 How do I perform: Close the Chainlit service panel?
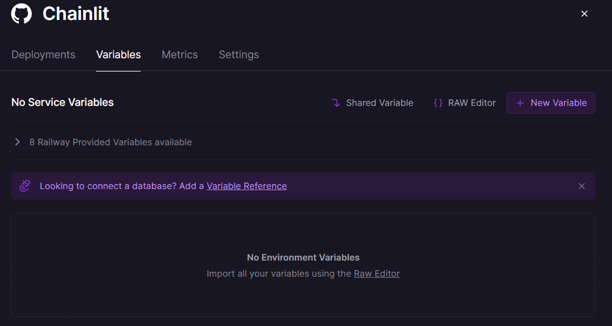point(584,14)
